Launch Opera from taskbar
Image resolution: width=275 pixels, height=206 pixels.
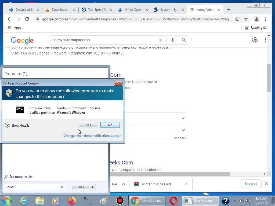[173, 201]
